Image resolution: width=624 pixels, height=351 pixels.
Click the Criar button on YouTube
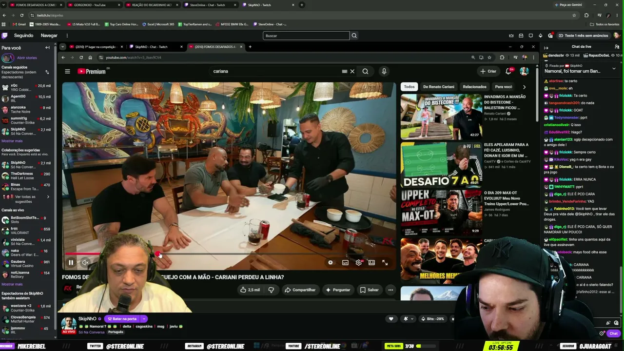pos(488,71)
